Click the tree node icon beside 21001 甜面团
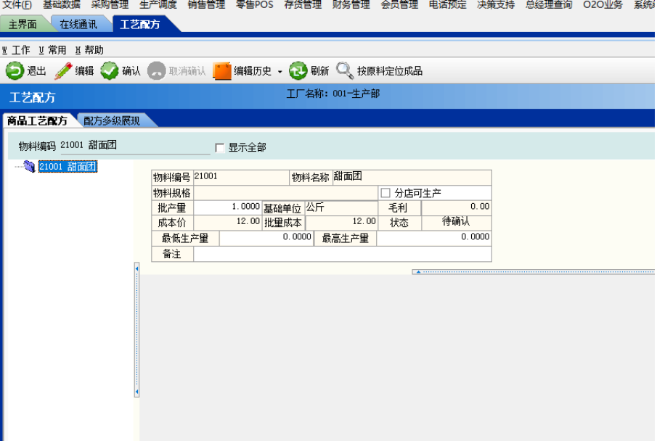 [x=29, y=167]
